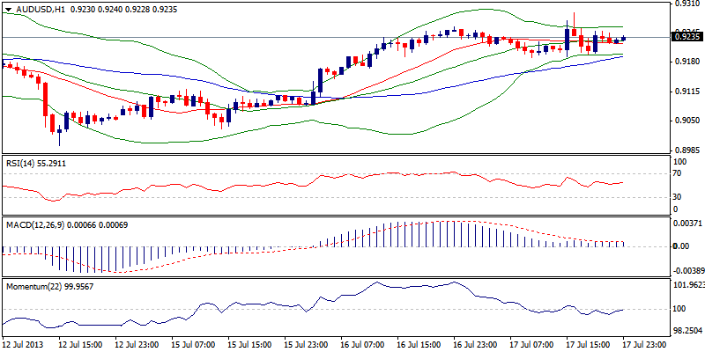The image size is (705, 352).
Task: Click the 16 Jul 07:00 time label
Action: pyautogui.click(x=362, y=345)
